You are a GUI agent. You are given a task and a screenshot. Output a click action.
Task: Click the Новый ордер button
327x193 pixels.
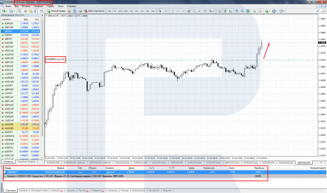pyautogui.click(x=57, y=11)
